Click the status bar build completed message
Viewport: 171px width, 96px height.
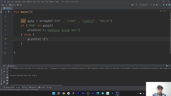pyautogui.click(x=21, y=90)
